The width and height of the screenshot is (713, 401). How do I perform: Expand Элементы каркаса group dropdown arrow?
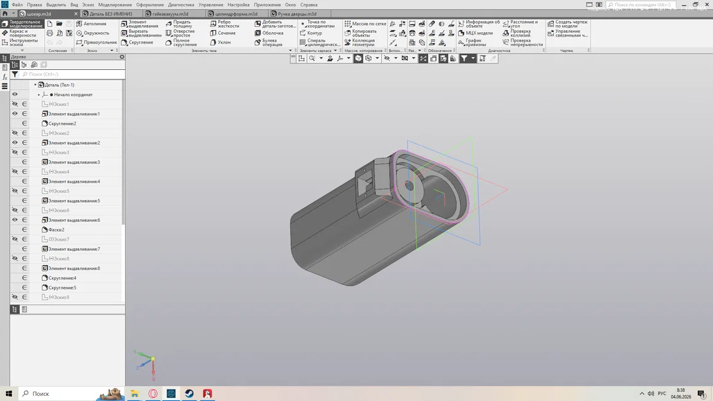(x=335, y=51)
